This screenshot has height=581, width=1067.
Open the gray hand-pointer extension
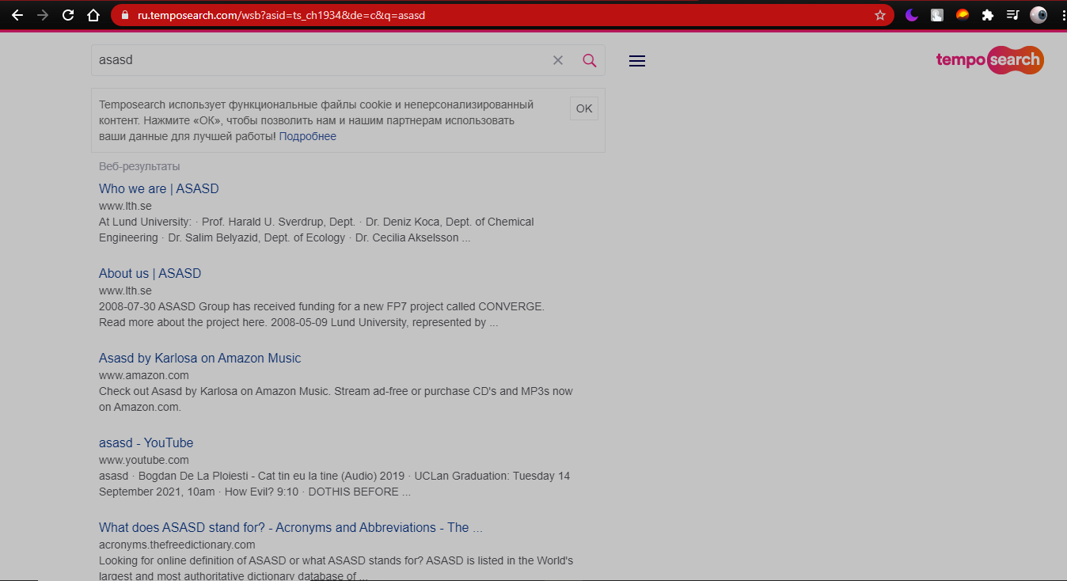coord(937,15)
